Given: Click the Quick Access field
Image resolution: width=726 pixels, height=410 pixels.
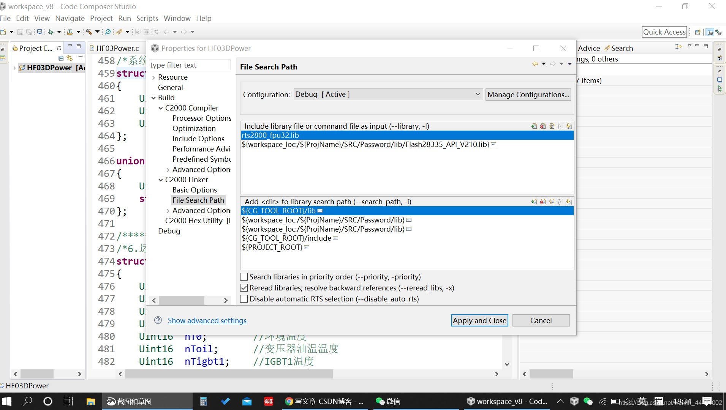Looking at the screenshot, I should [x=664, y=32].
